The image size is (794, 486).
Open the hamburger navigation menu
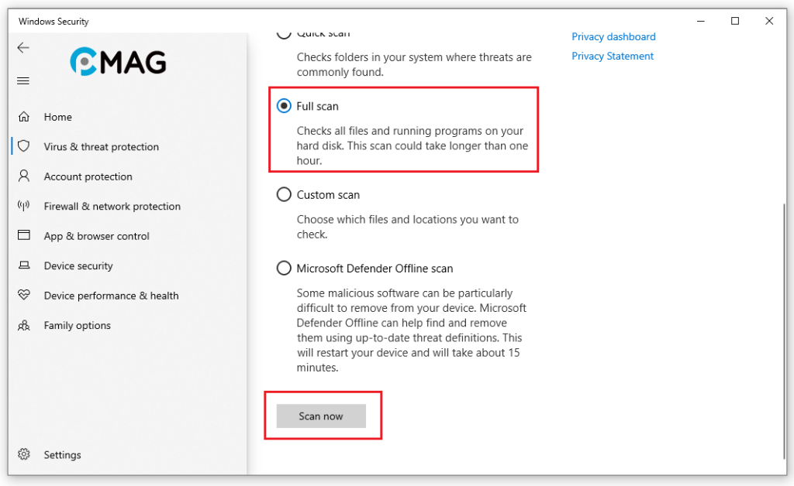click(23, 80)
